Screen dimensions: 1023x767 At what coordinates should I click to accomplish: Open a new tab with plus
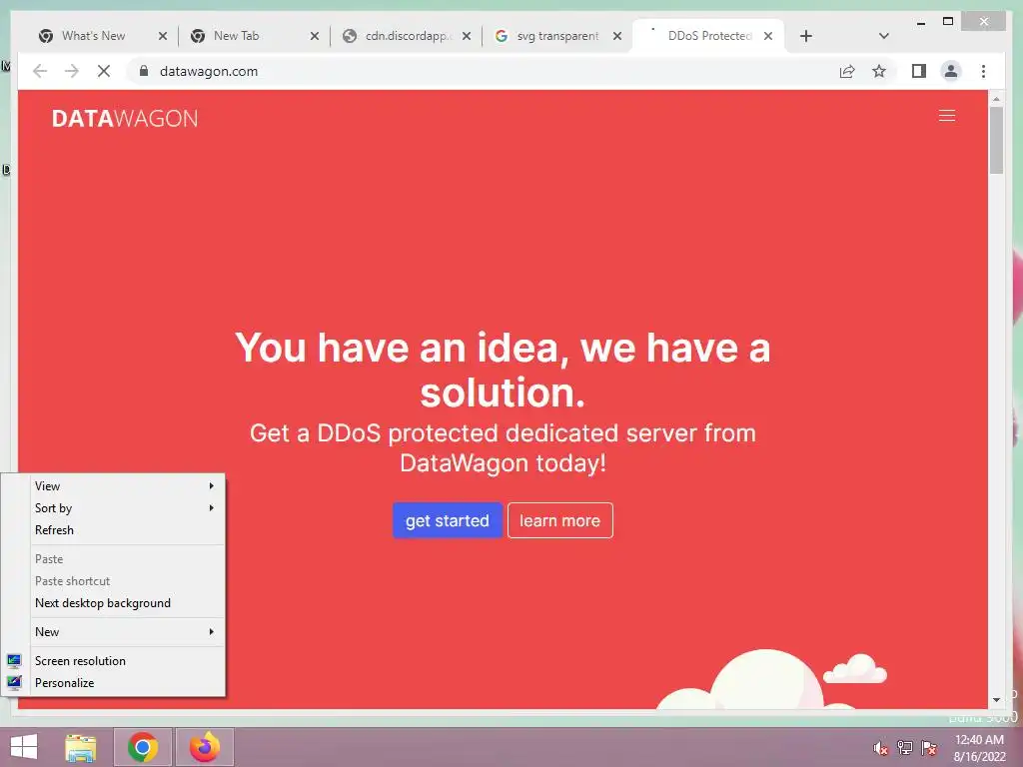tap(806, 36)
